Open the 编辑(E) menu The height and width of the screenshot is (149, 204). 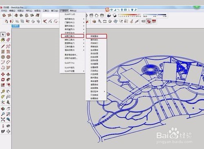pos(12,11)
